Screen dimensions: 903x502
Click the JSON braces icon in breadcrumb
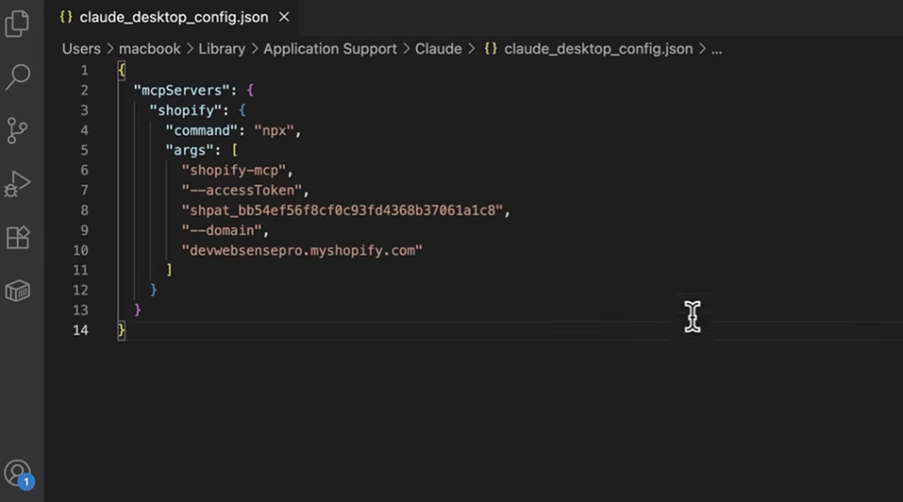(490, 48)
